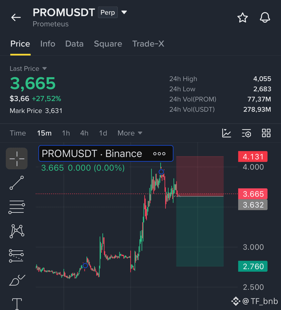This screenshot has height=310, width=281.
Task: Click the lower blue circle marker on chart
Action: coord(85,266)
